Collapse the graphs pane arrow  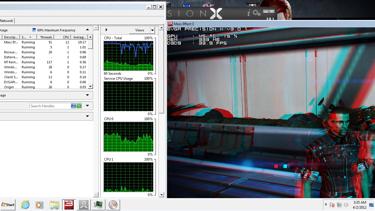pyautogui.click(x=106, y=30)
